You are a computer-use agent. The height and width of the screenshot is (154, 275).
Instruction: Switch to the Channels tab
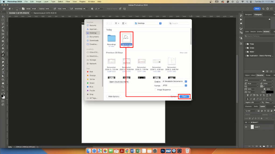[248, 106]
